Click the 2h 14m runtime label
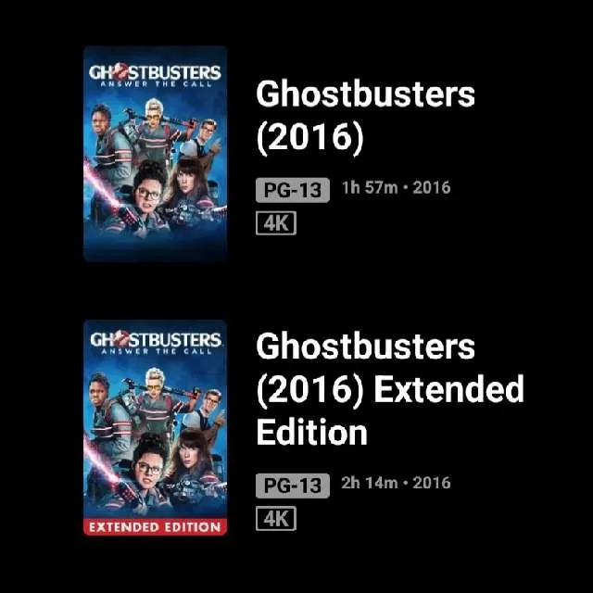Image resolution: width=593 pixels, height=593 pixels. point(370,483)
